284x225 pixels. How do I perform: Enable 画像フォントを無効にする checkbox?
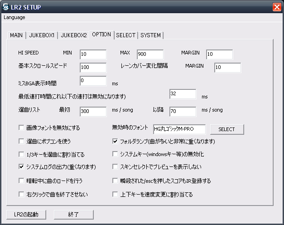pyautogui.click(x=21, y=128)
